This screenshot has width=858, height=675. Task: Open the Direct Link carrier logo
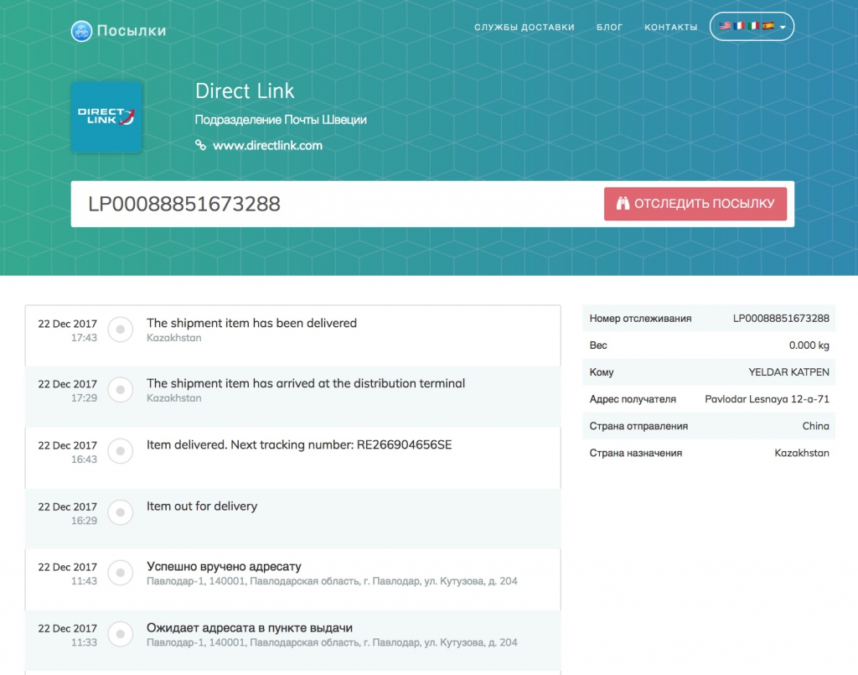click(106, 117)
